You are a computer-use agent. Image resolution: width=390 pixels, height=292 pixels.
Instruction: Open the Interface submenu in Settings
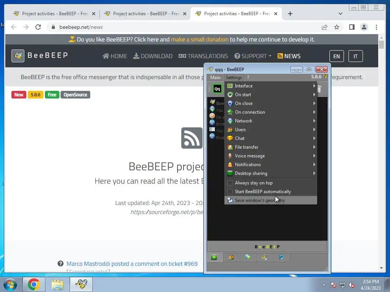(271, 86)
